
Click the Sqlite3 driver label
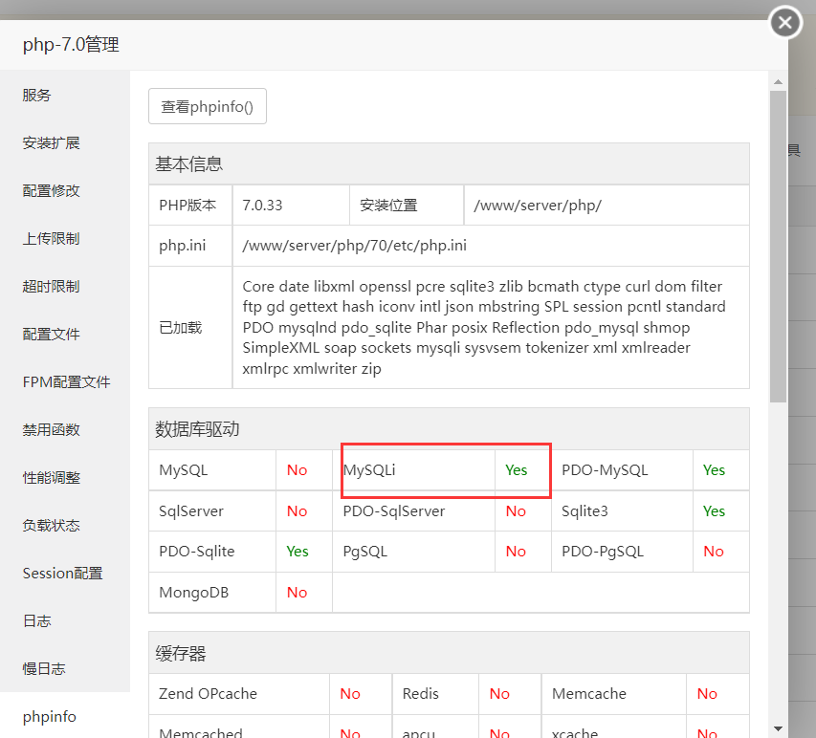(x=584, y=511)
